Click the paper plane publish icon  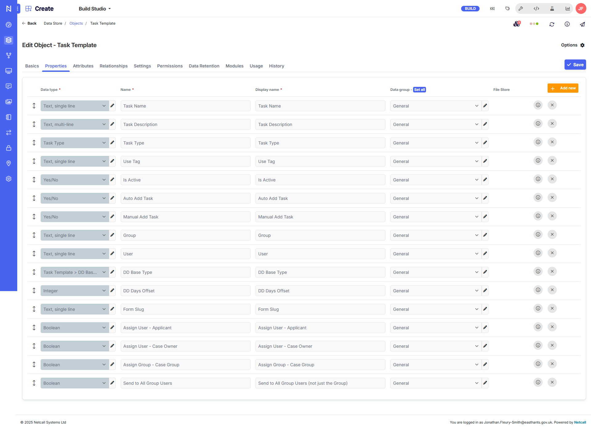[582, 24]
